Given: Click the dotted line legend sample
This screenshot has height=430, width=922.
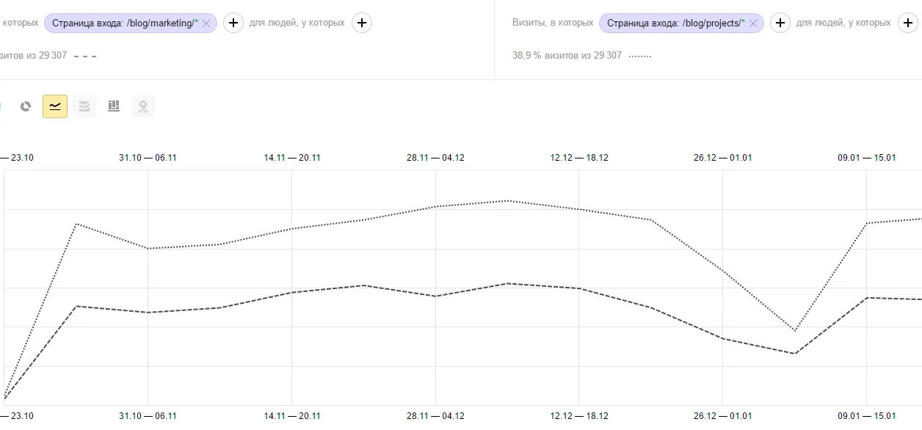Looking at the screenshot, I should pyautogui.click(x=640, y=56).
